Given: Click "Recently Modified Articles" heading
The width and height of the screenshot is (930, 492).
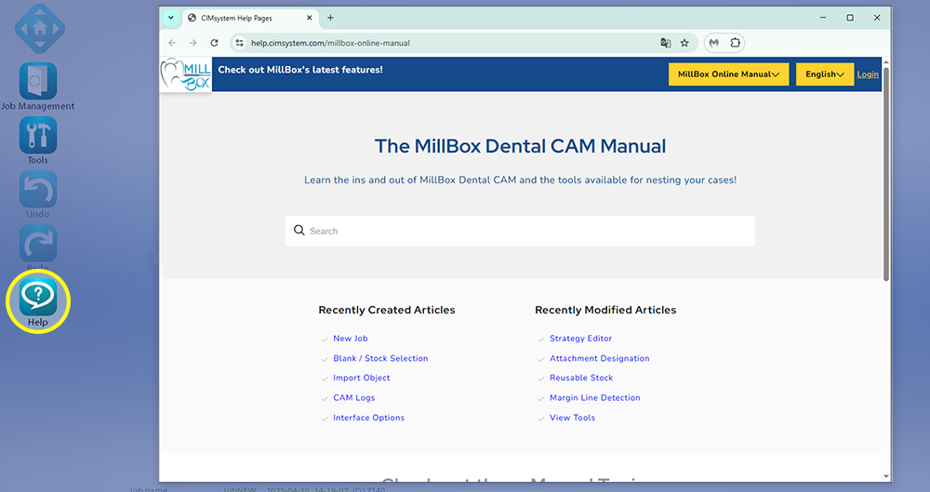Looking at the screenshot, I should (605, 310).
